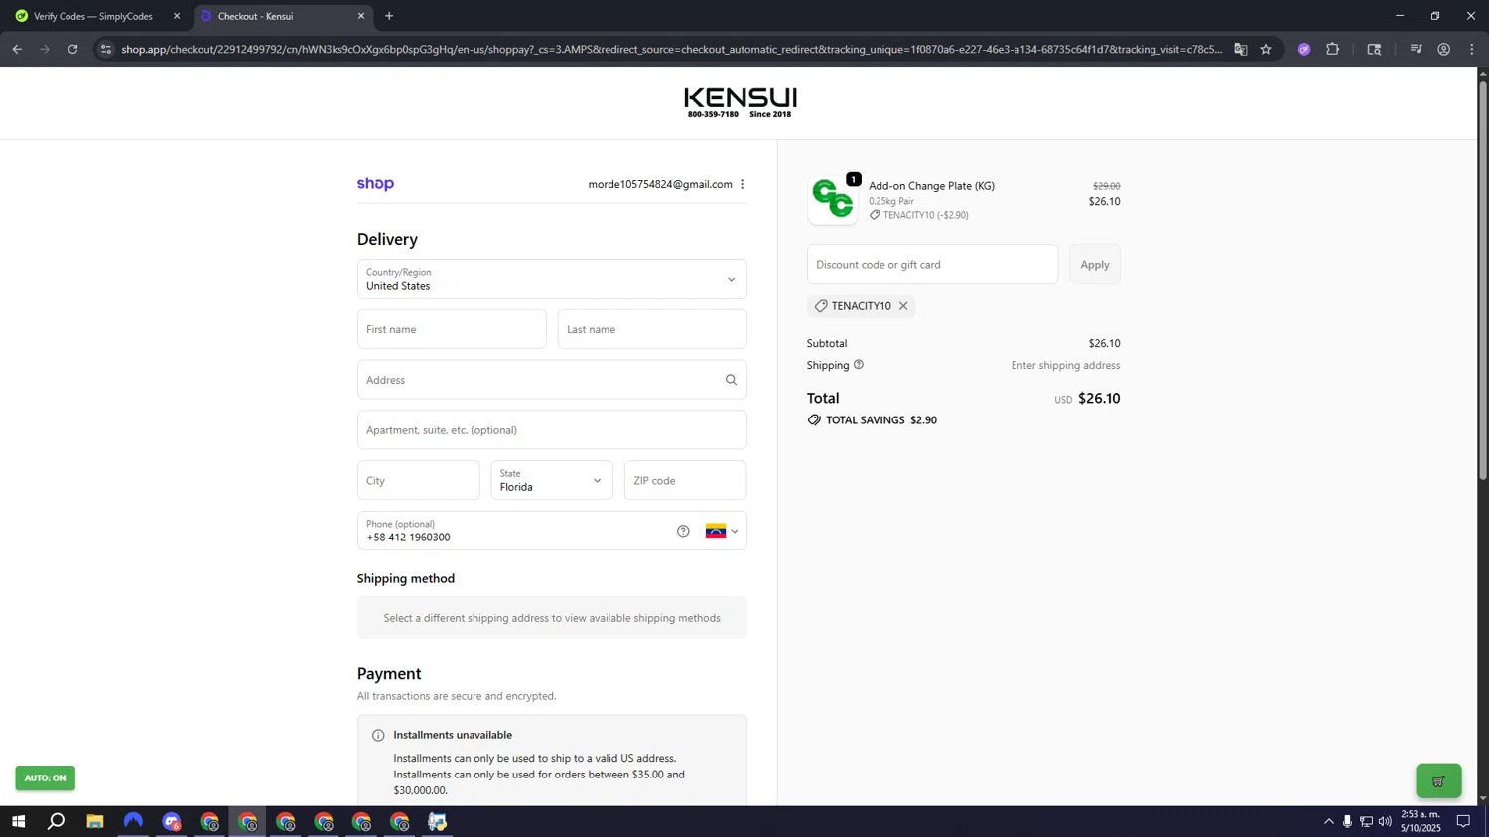Click the Add-on Change Plate (KG) title
The image size is (1489, 837).
[931, 186]
